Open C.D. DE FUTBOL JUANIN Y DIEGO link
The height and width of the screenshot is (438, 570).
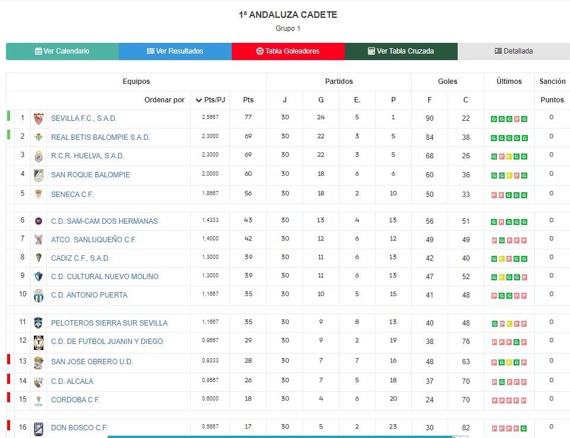pyautogui.click(x=107, y=342)
